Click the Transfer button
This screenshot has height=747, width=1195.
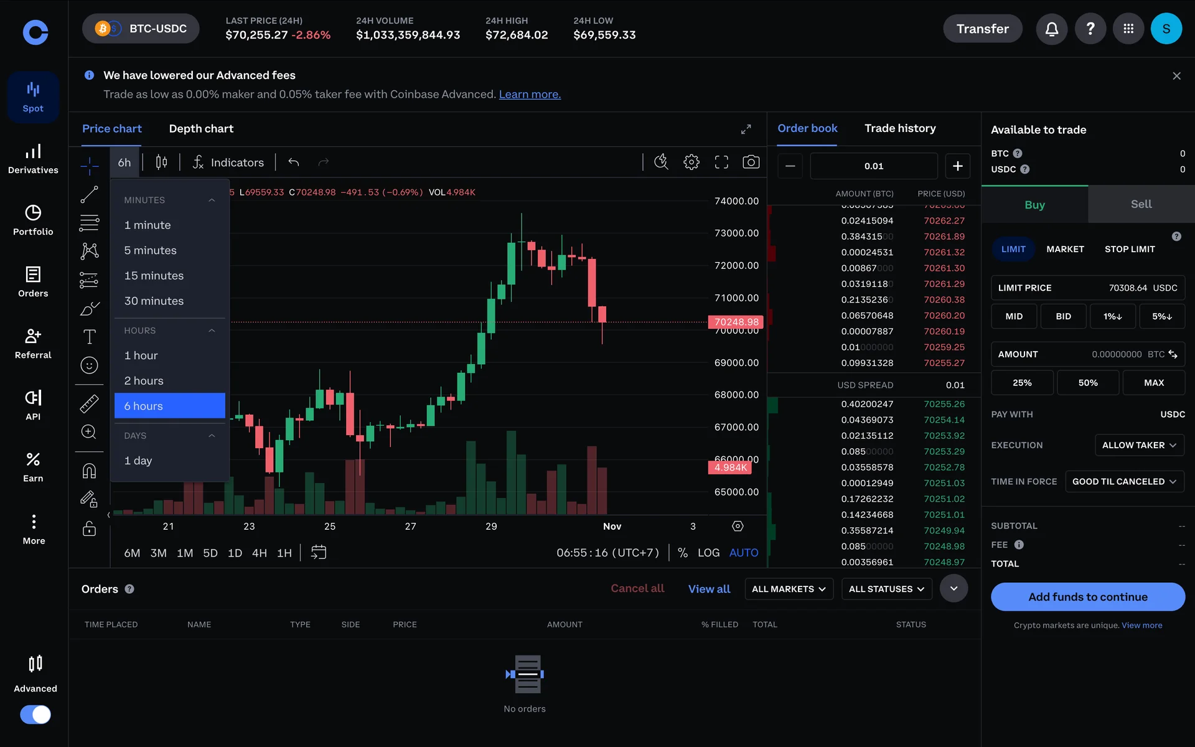[982, 29]
